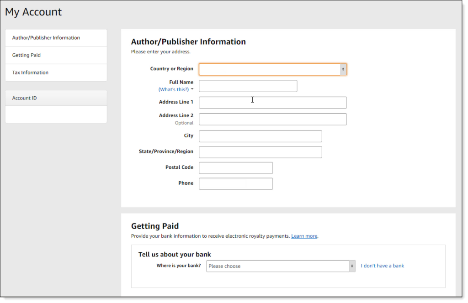Screen dimensions: 468x303
Task: Select the optional Address Line 2 field
Action: click(x=272, y=119)
